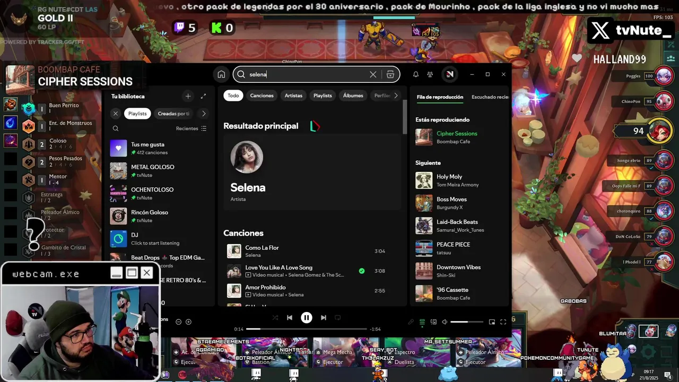The width and height of the screenshot is (679, 382).
Task: Click the plus circle icon in player bar
Action: pos(188,322)
